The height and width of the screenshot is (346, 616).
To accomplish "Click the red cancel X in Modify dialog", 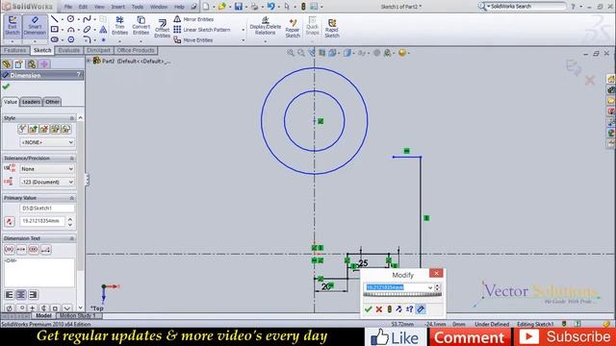I will coord(378,309).
